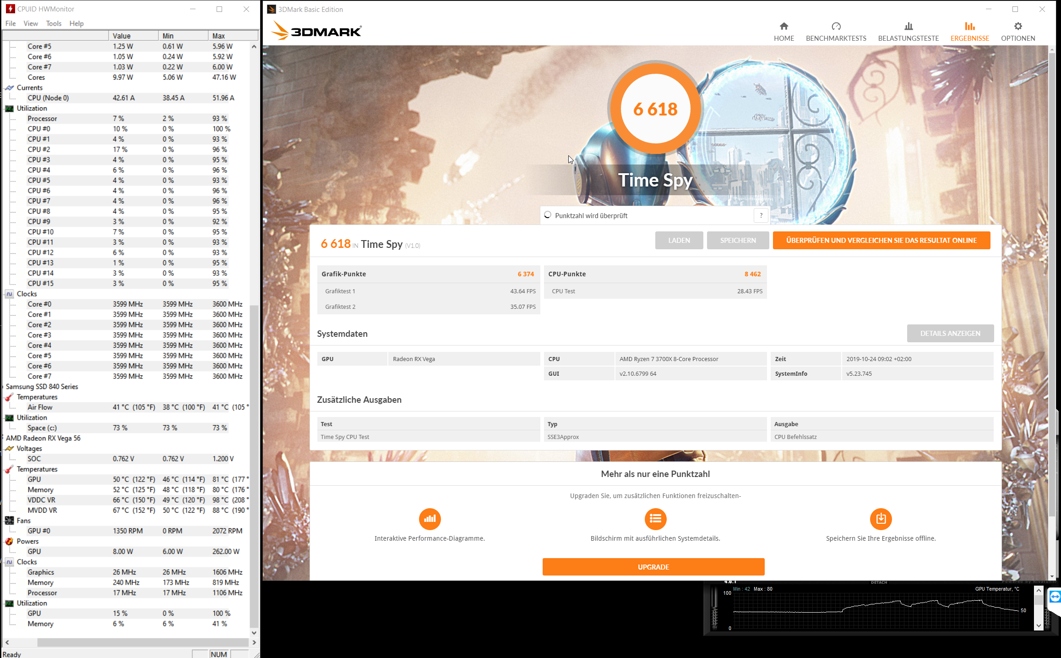Click the orange UPGRADE button
The image size is (1061, 658).
pos(653,567)
